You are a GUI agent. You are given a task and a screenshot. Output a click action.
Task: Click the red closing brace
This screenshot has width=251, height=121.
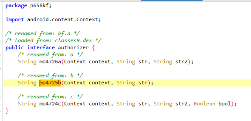(x=7, y=111)
